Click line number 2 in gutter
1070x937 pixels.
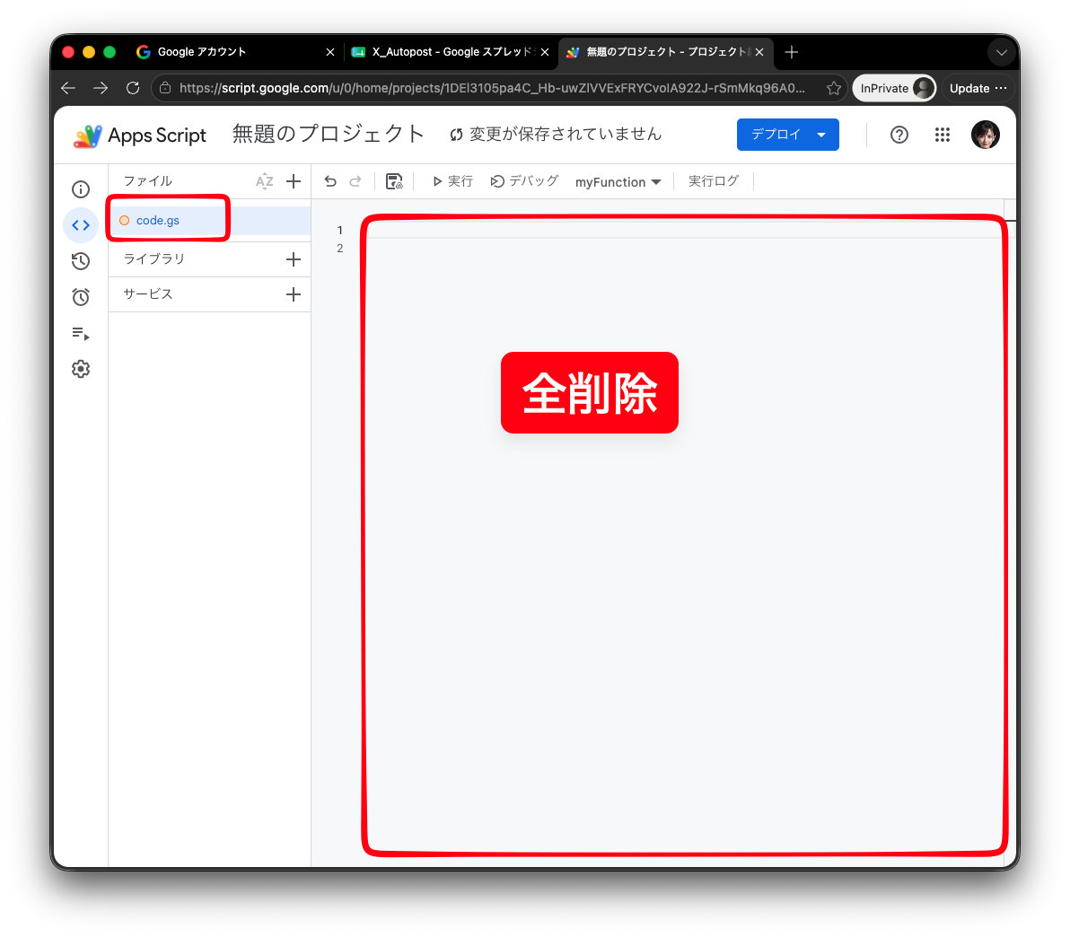[x=340, y=249]
